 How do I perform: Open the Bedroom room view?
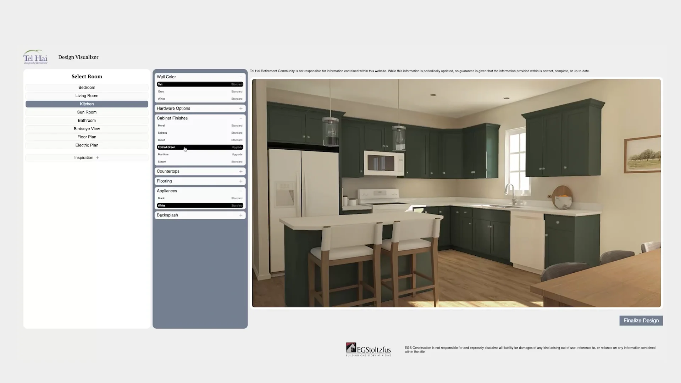tap(87, 87)
